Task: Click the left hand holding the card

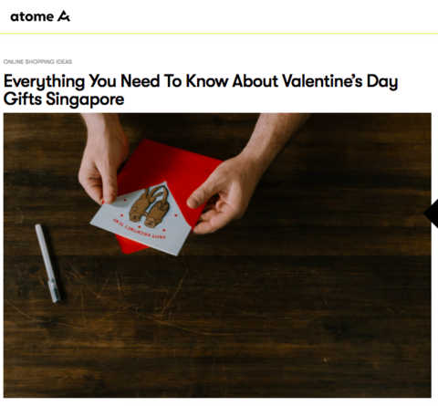Action: [x=102, y=160]
